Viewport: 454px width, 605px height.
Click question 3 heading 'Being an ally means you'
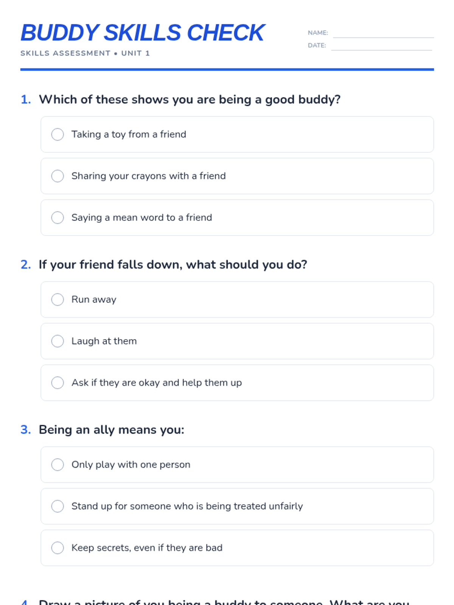[112, 430]
